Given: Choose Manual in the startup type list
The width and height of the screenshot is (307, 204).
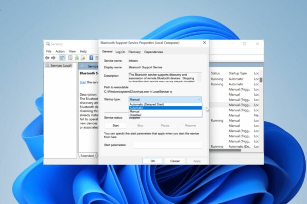Looking at the screenshot, I should [x=165, y=111].
